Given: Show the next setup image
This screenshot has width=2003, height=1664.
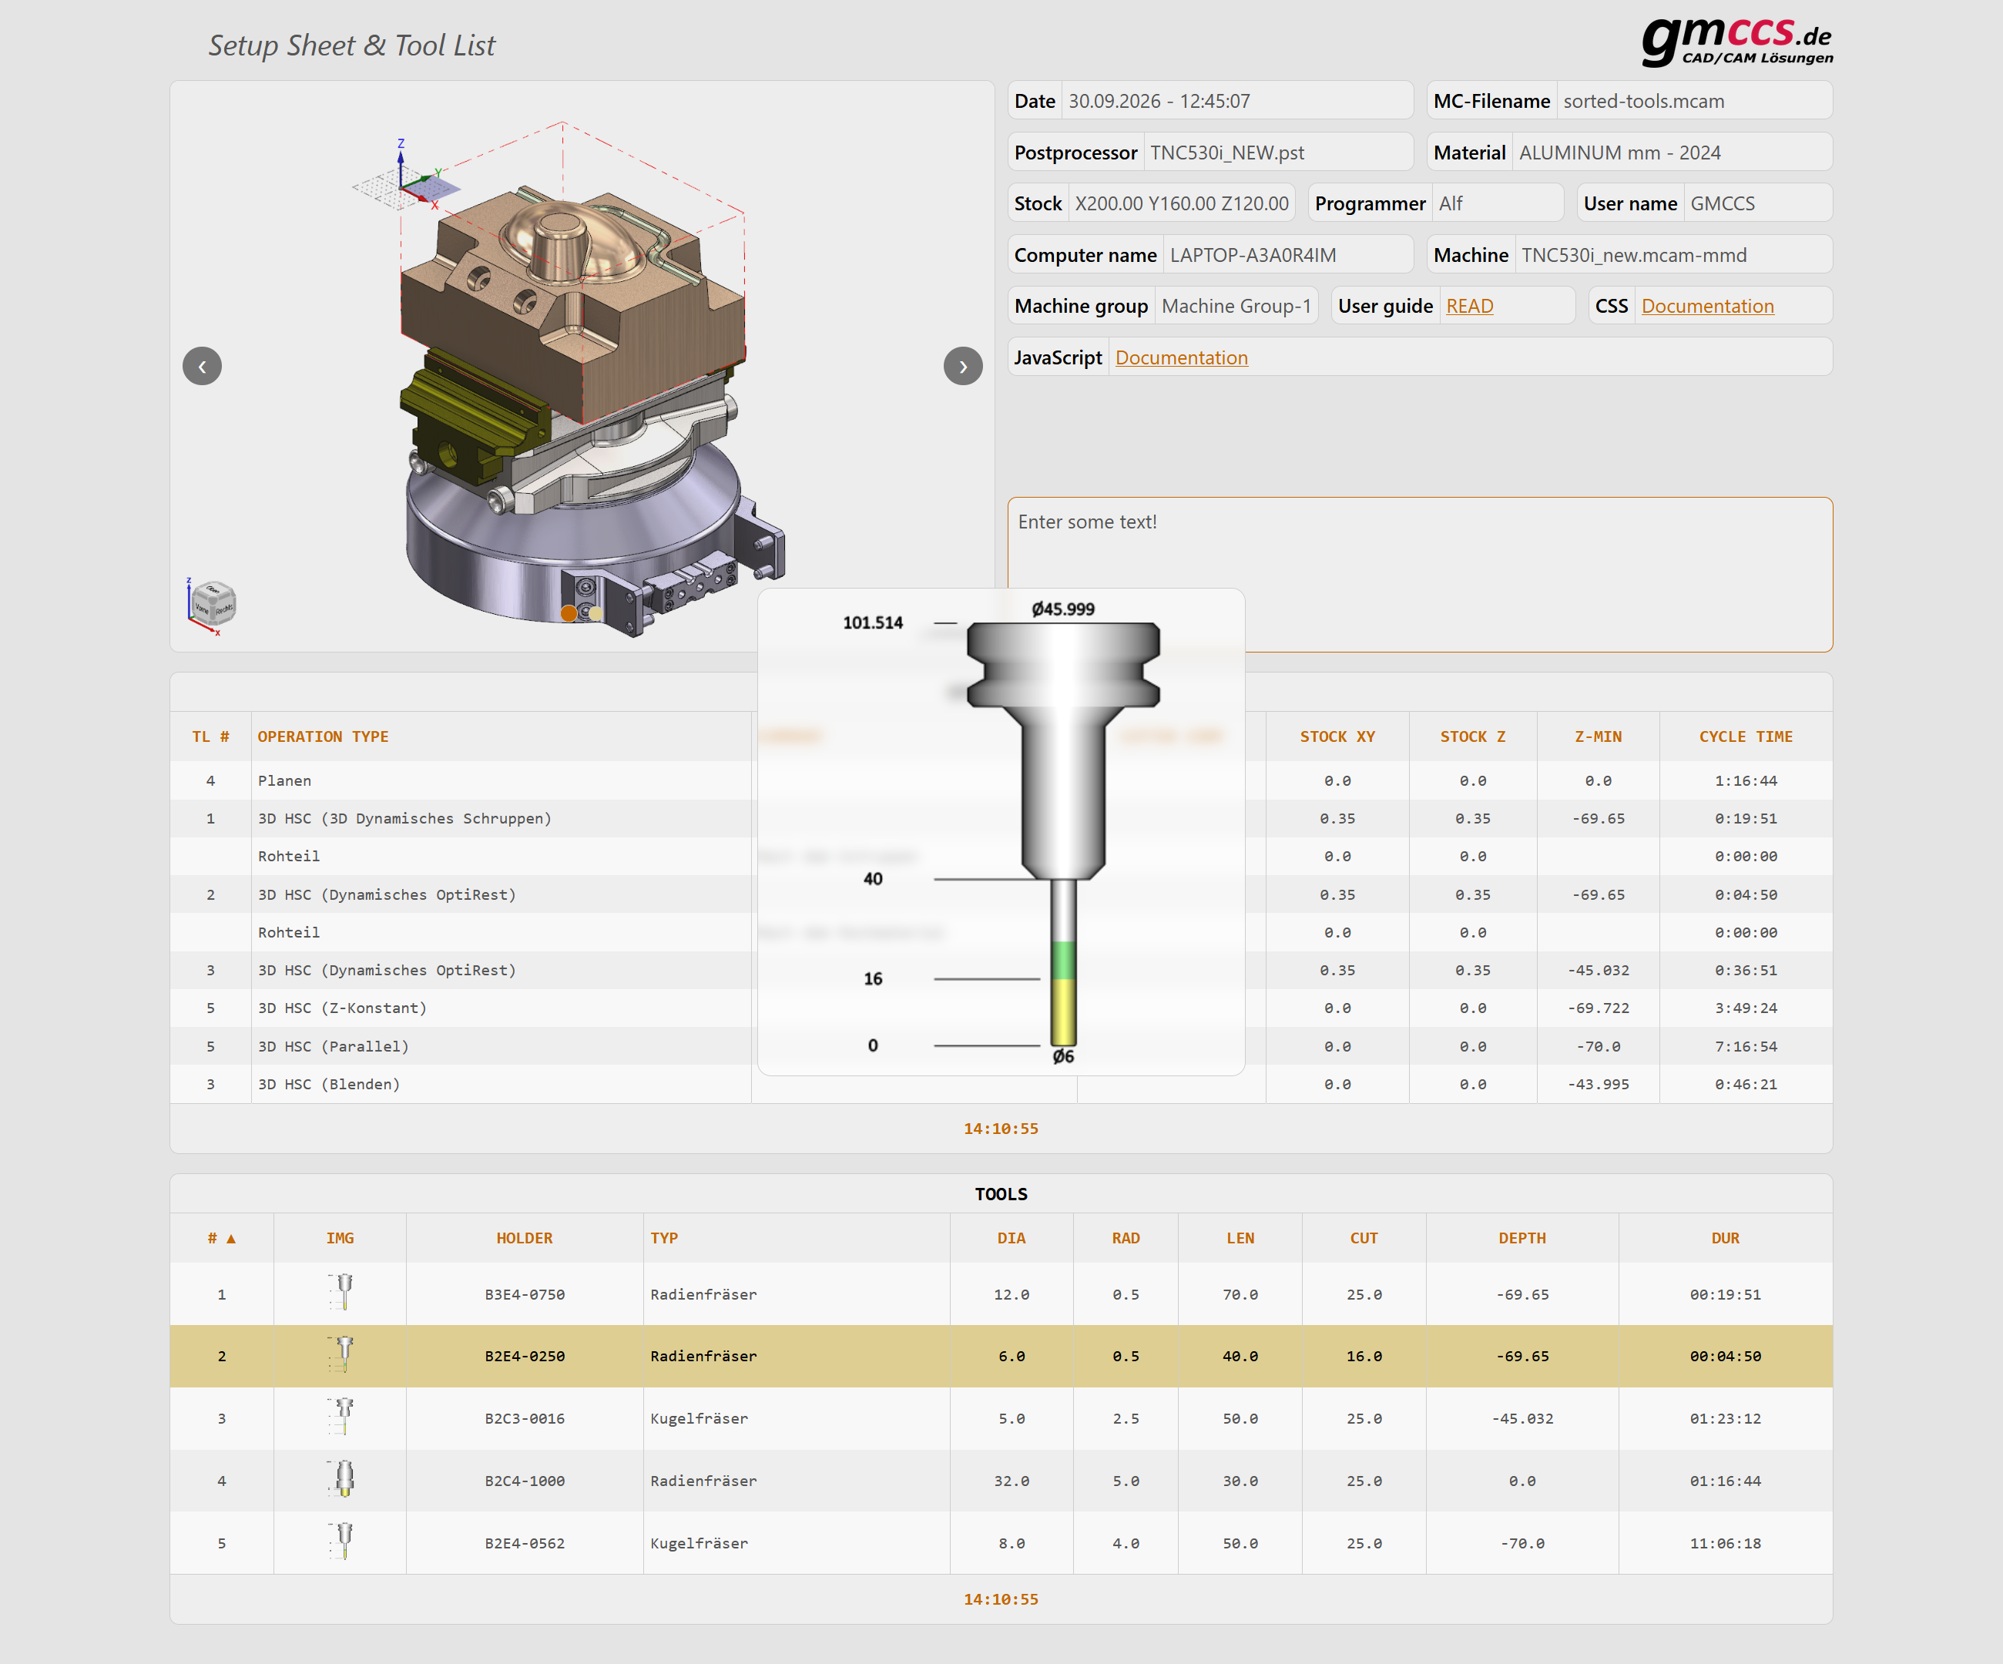Looking at the screenshot, I should click(x=962, y=366).
